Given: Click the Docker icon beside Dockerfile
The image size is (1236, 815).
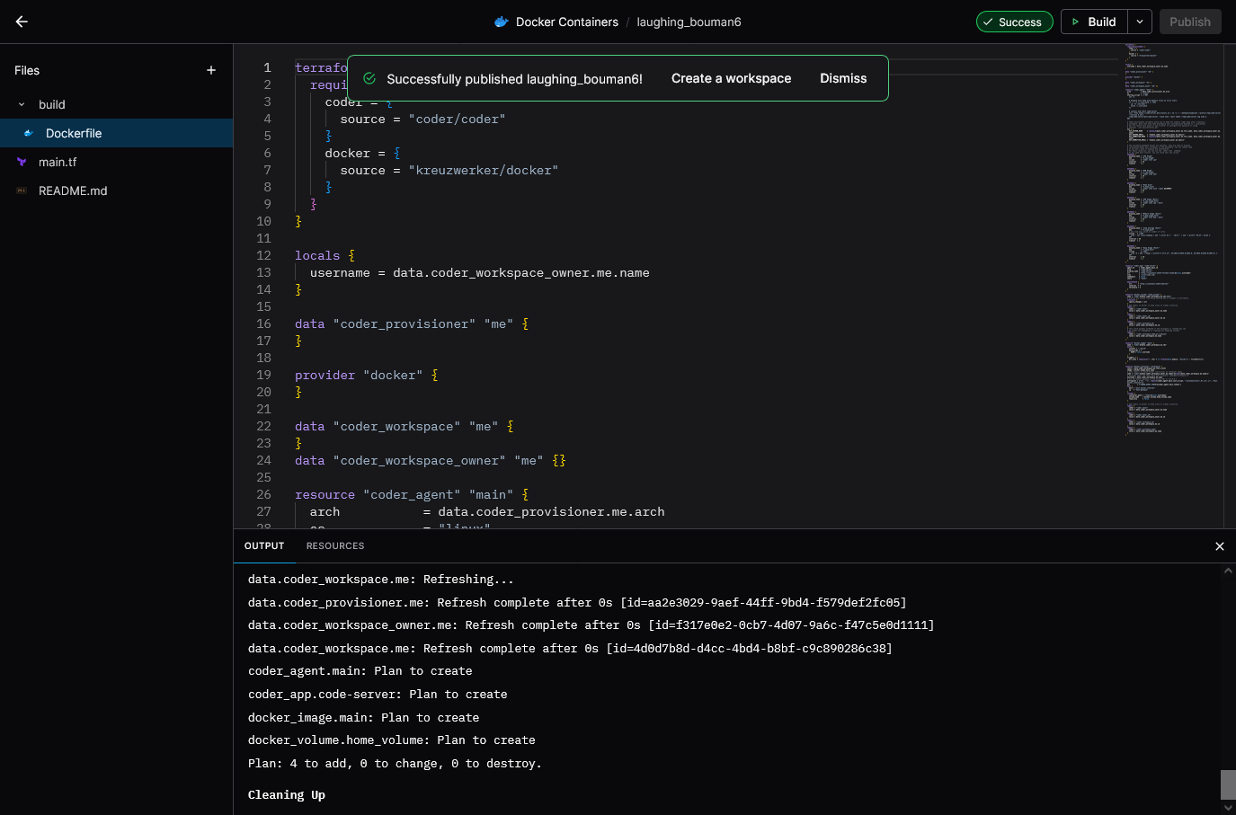Looking at the screenshot, I should tap(28, 133).
